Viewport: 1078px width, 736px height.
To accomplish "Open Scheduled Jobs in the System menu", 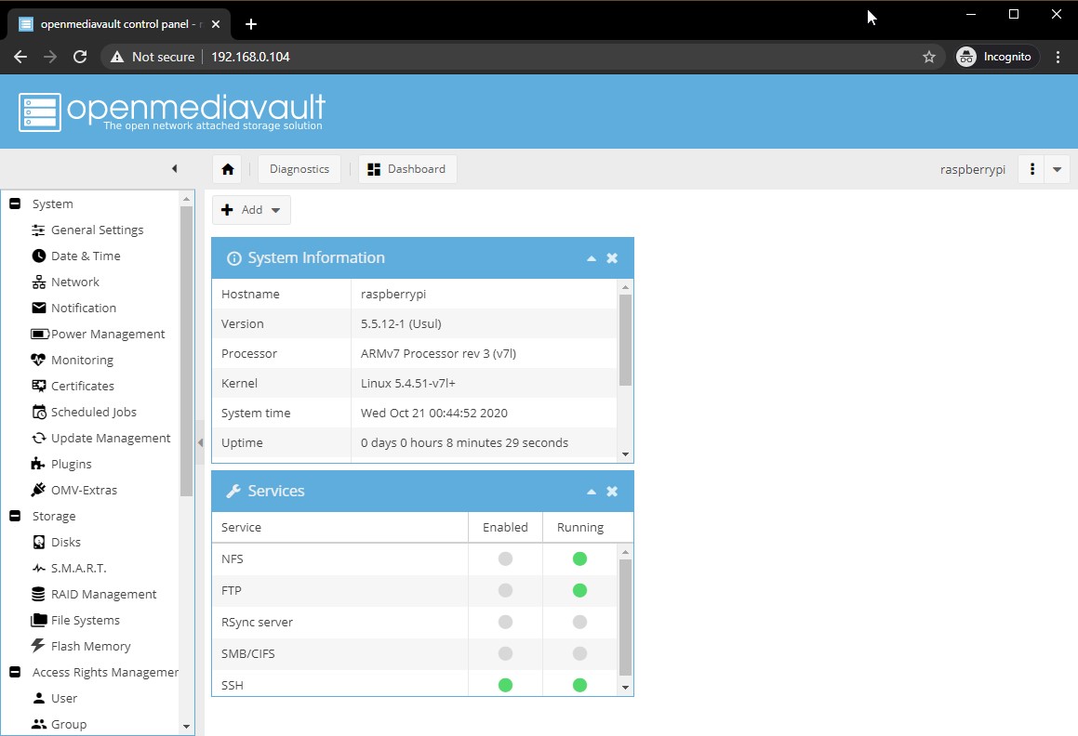I will click(93, 412).
